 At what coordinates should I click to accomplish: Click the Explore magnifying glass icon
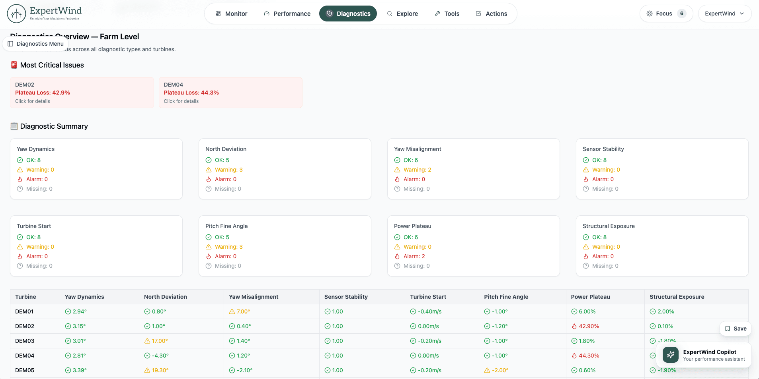tap(389, 14)
